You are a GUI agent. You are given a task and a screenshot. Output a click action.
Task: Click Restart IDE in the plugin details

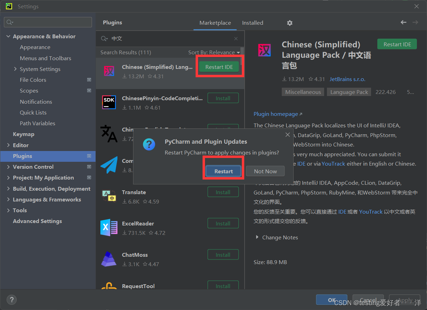pyautogui.click(x=397, y=44)
